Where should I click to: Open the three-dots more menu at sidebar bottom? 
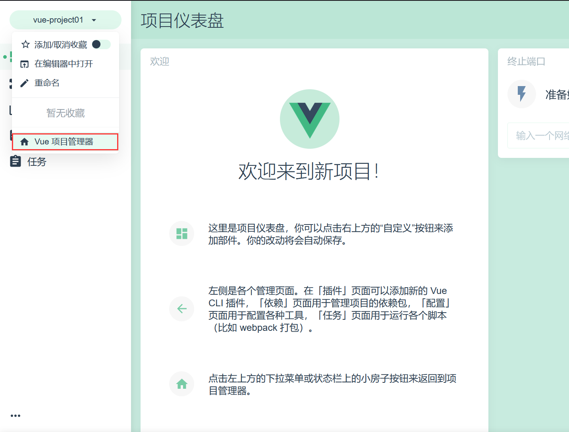point(15,416)
